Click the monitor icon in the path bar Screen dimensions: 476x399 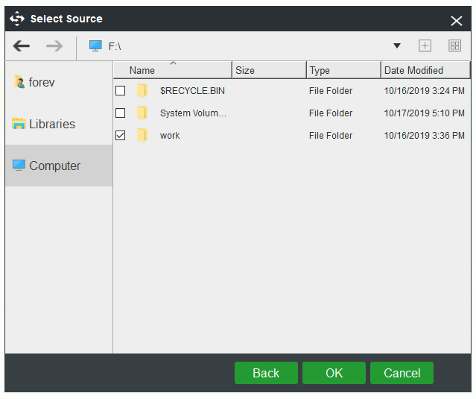tap(95, 46)
